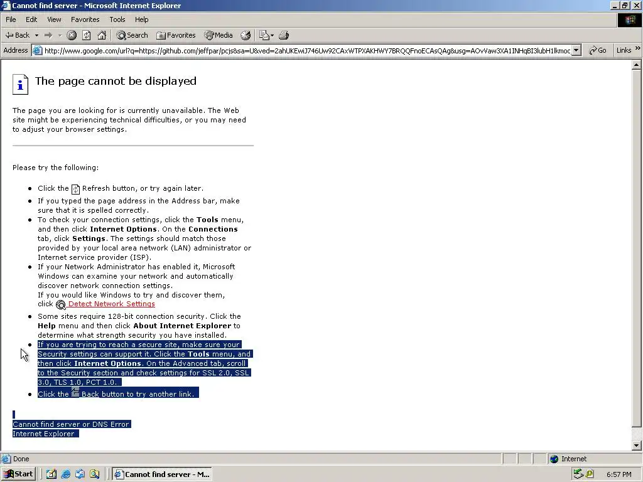Launch Internet Explorer from Quick Launch
The image size is (643, 482).
pyautogui.click(x=65, y=474)
